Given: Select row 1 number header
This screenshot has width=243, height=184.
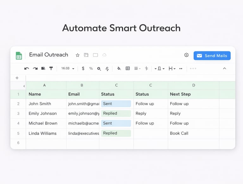Looking at the screenshot, I should click(x=18, y=94).
